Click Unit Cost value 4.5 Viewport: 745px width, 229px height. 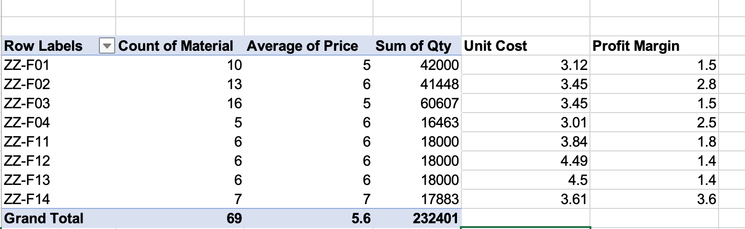tap(578, 180)
